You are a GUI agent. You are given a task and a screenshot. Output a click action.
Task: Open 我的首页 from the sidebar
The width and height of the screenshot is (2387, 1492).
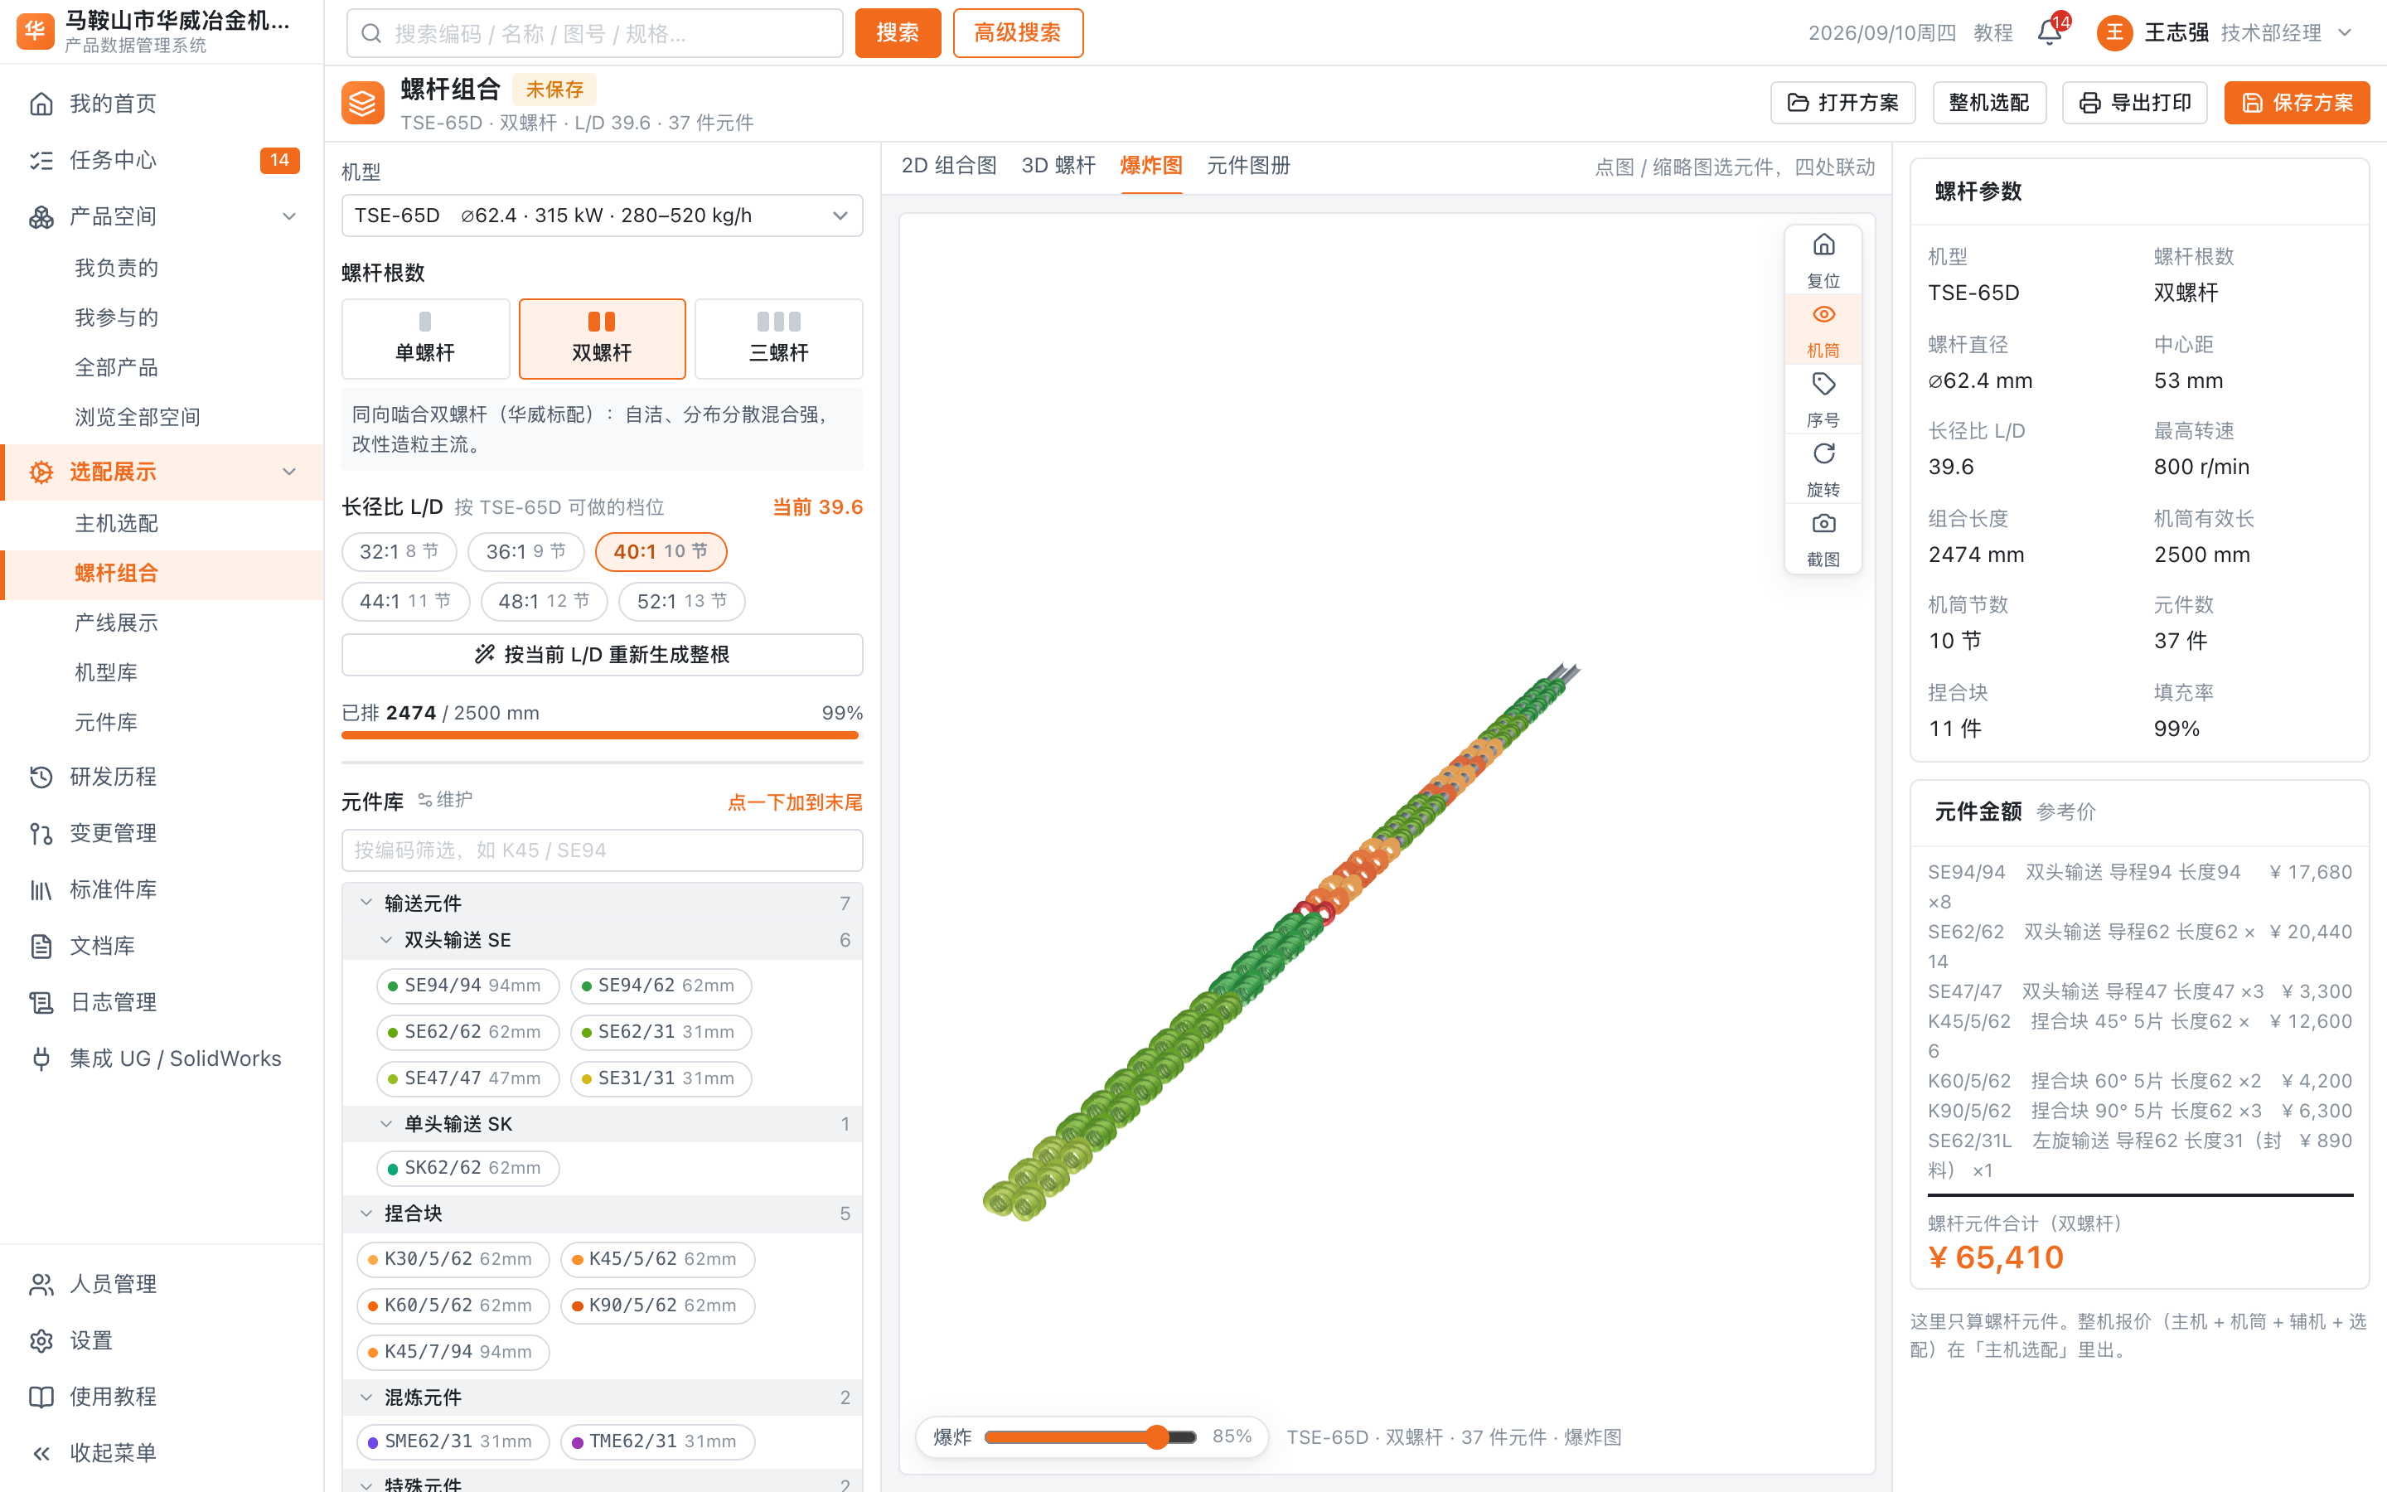(162, 104)
